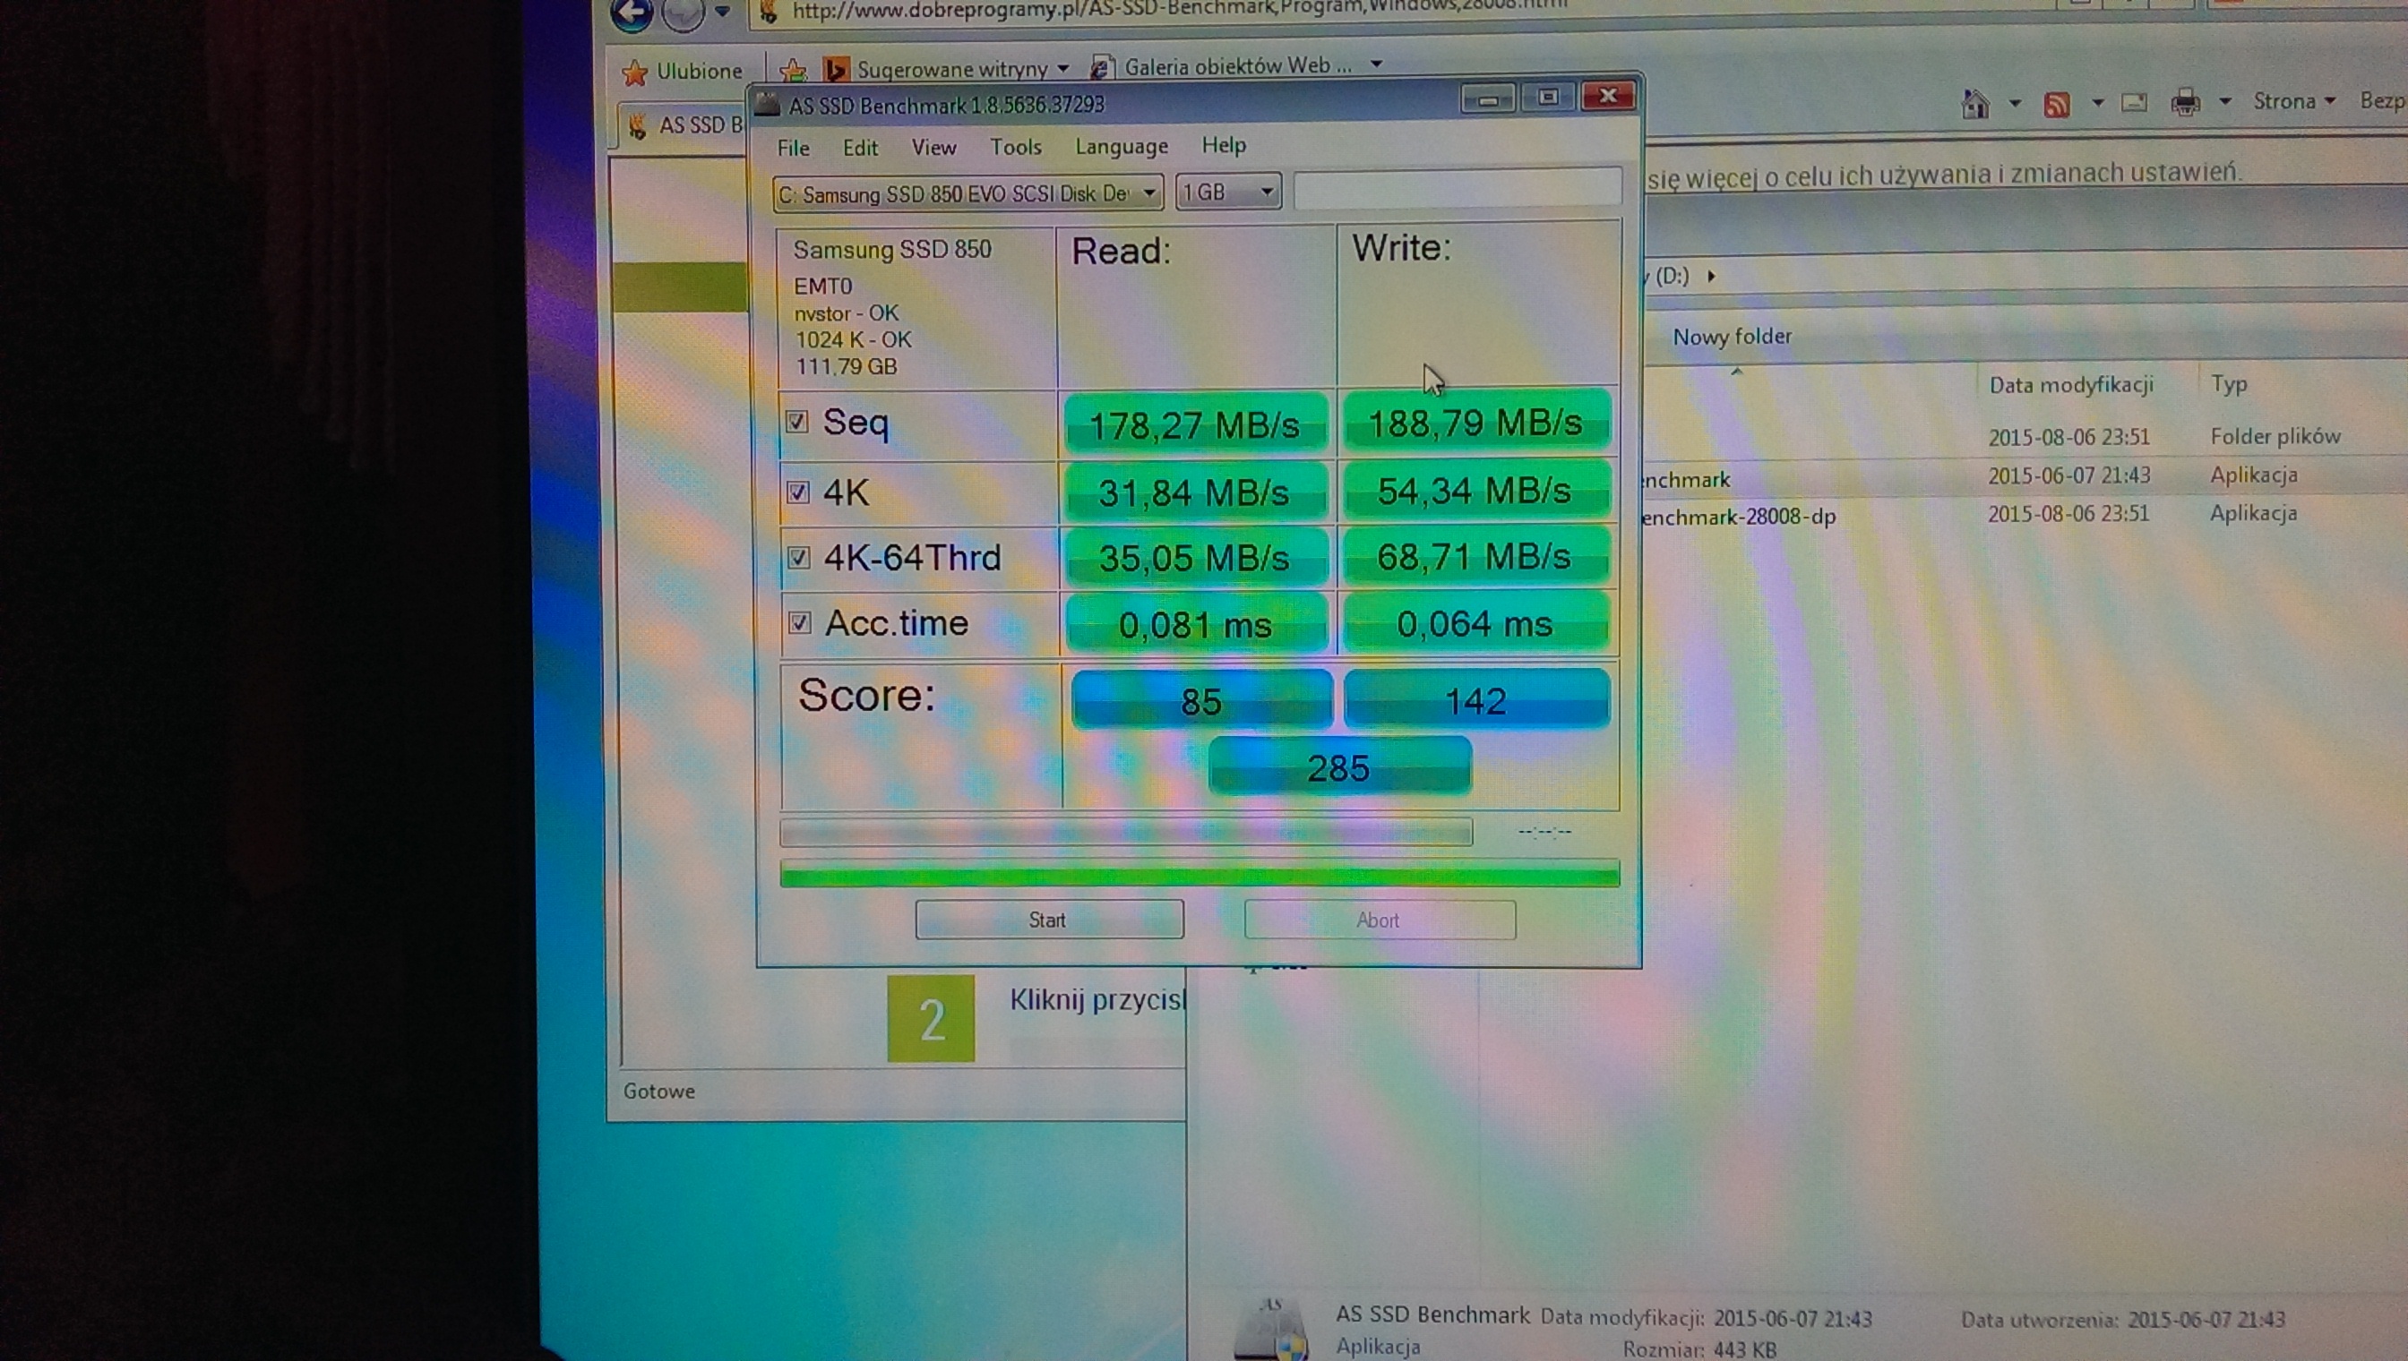Click the total score 285

tap(1339, 767)
